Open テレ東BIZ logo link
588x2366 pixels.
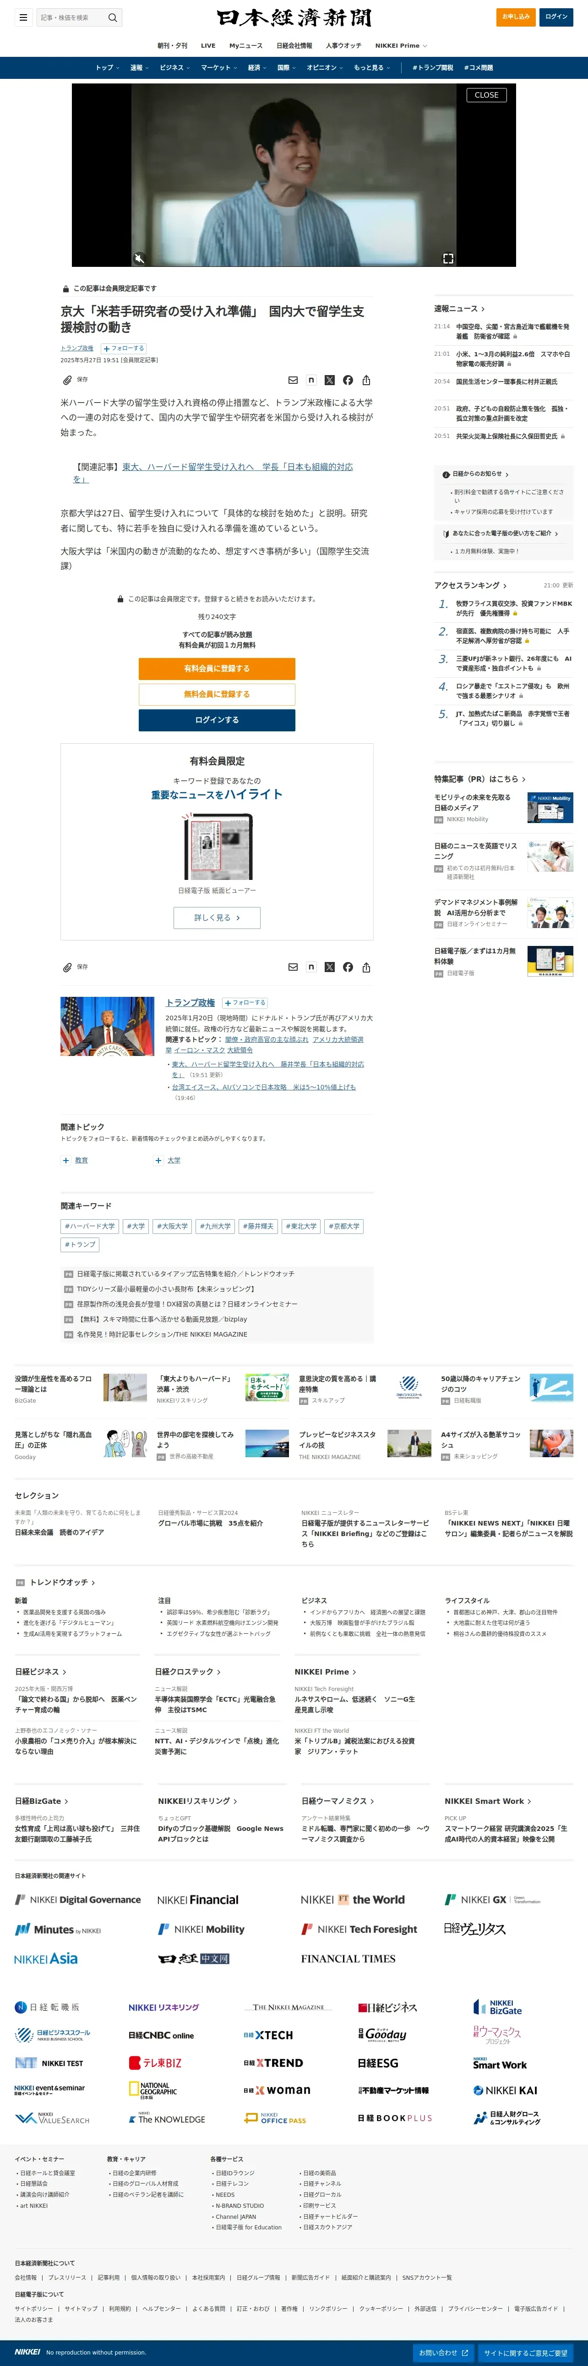[x=155, y=2062]
